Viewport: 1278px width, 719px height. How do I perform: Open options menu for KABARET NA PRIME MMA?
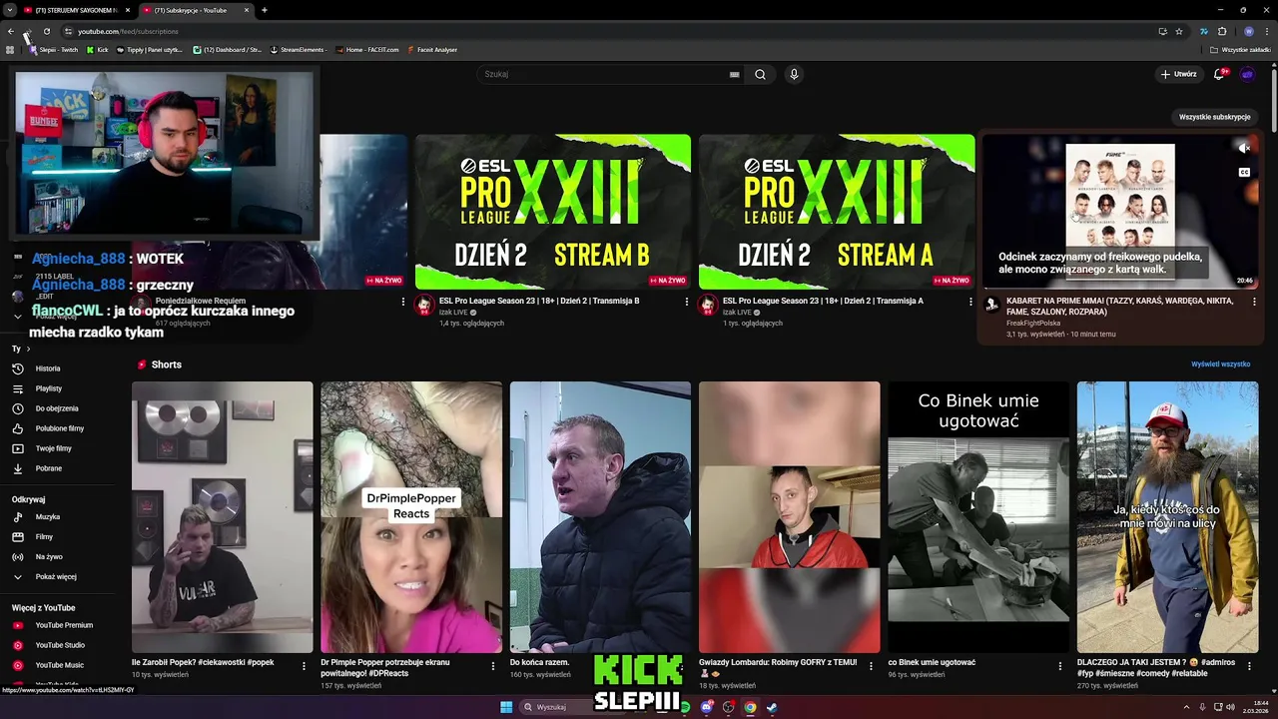[1254, 301]
